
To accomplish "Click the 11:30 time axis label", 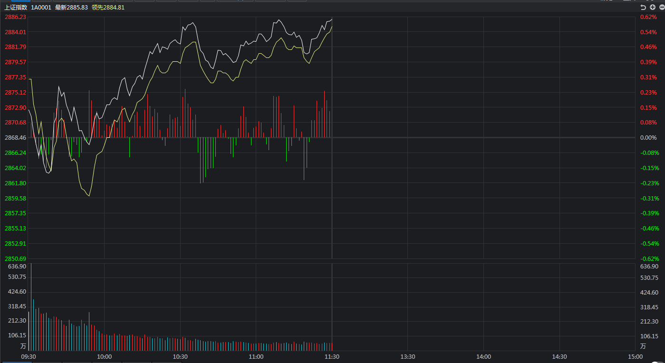I will point(332,357).
